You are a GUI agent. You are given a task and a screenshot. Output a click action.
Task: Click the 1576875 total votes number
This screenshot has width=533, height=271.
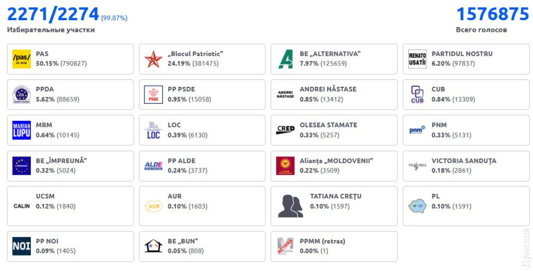click(492, 13)
